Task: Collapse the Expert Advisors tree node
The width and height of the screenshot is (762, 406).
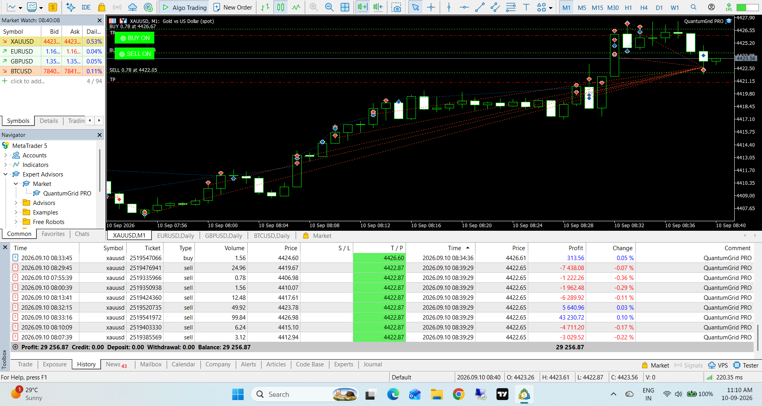Action: [6, 174]
